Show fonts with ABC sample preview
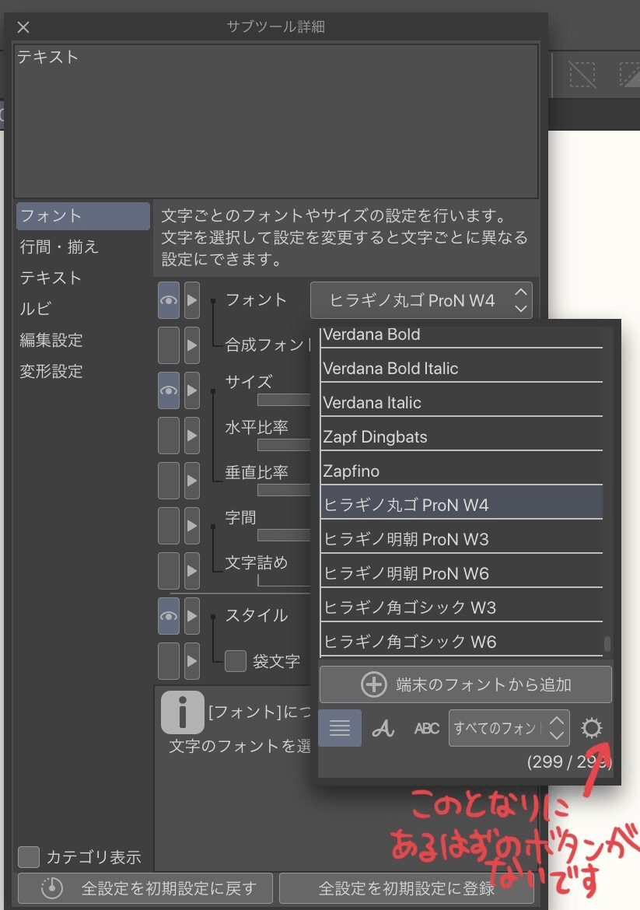This screenshot has width=640, height=910. point(426,728)
